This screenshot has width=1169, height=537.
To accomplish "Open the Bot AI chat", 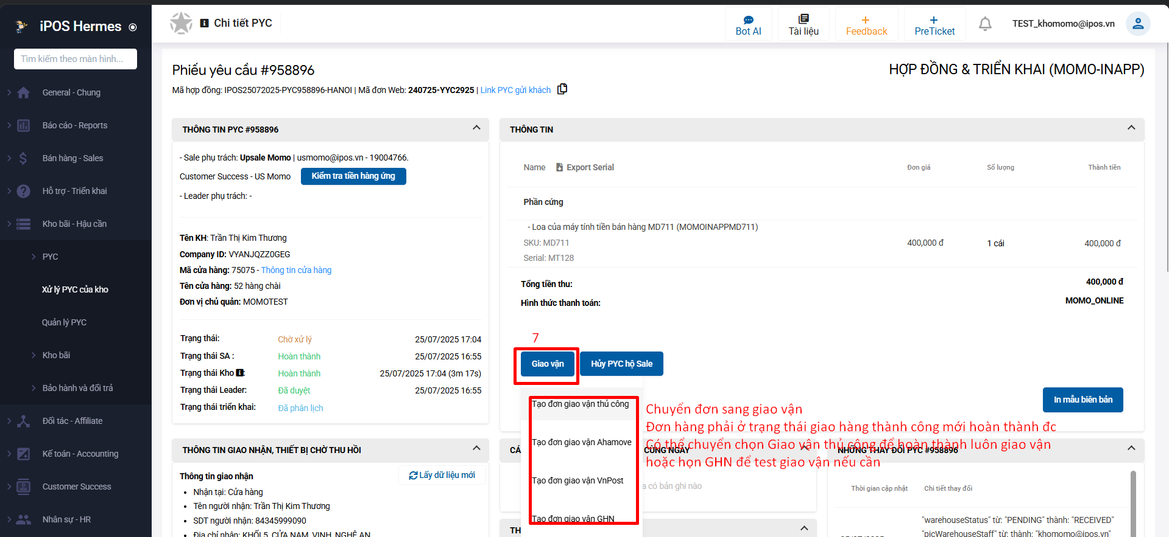I will pyautogui.click(x=748, y=25).
